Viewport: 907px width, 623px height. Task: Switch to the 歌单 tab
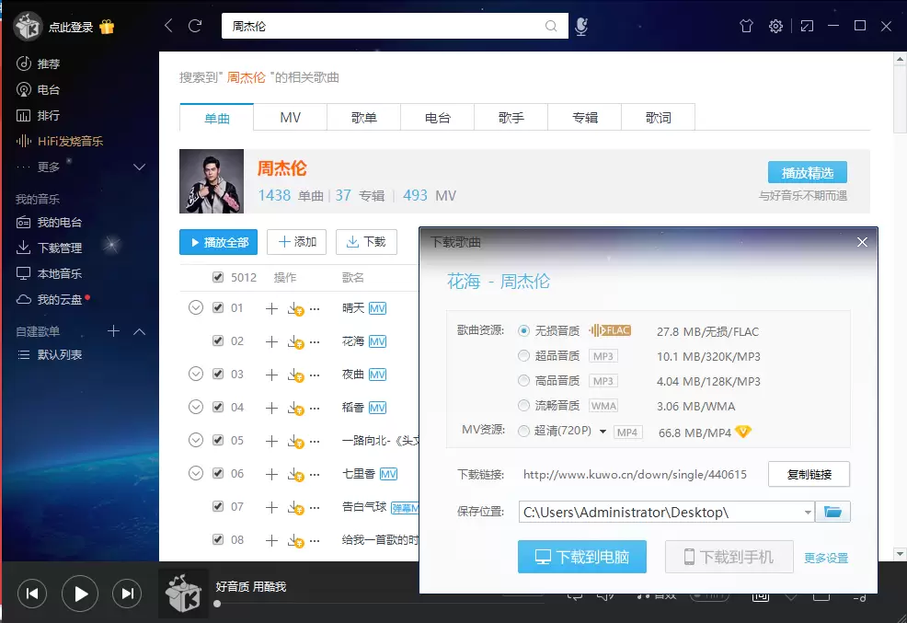pyautogui.click(x=364, y=118)
